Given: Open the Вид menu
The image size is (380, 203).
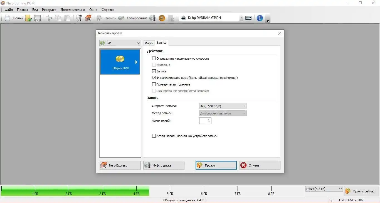Looking at the screenshot, I should click(x=35, y=10).
